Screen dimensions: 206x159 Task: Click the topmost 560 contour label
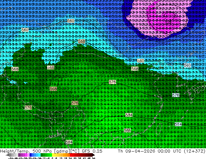pos(71,21)
